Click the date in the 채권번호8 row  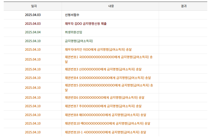click(33, 115)
